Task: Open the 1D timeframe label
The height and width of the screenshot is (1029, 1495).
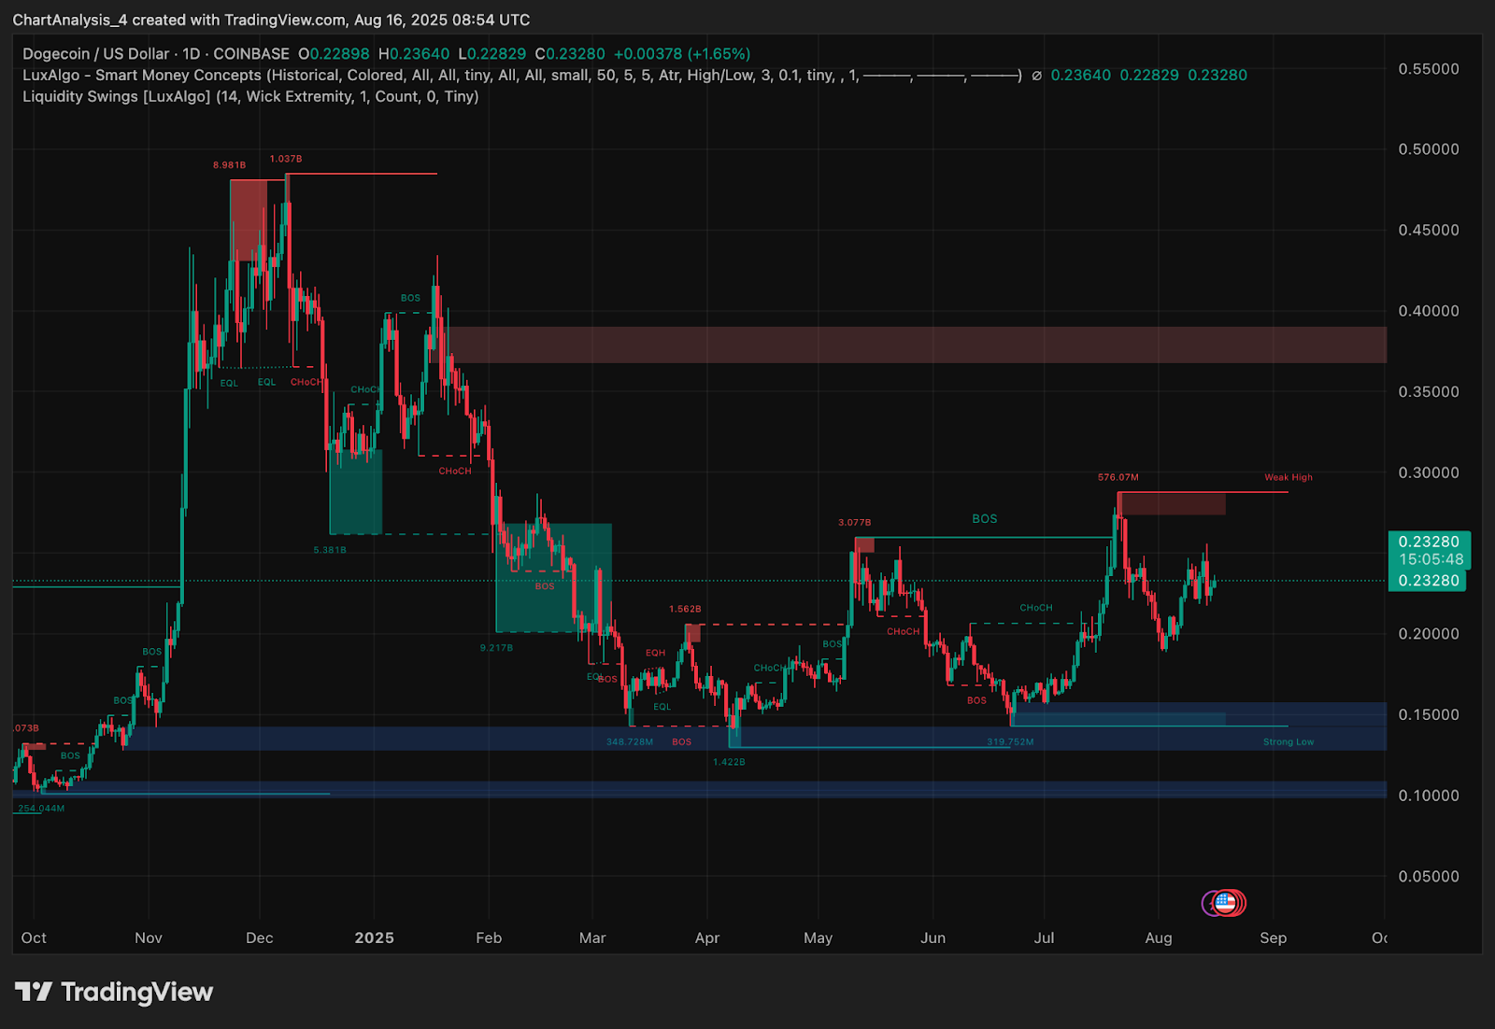Action: pos(192,53)
